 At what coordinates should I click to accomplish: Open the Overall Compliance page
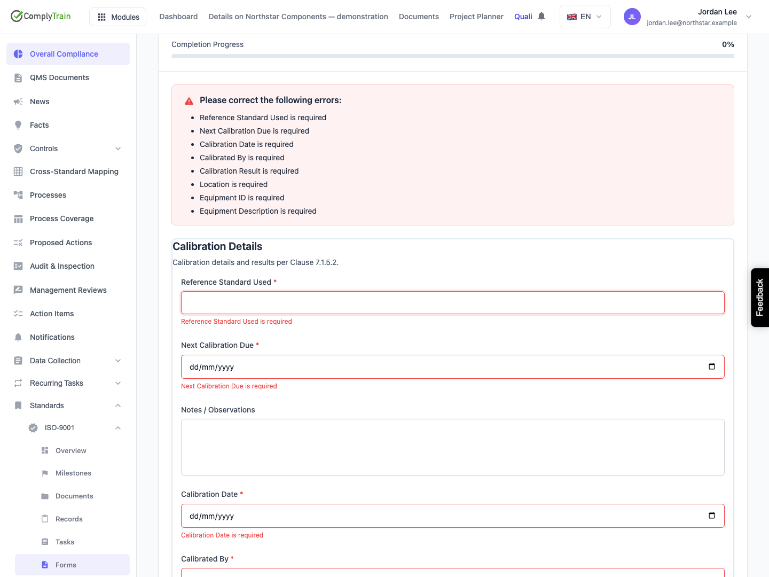click(68, 54)
